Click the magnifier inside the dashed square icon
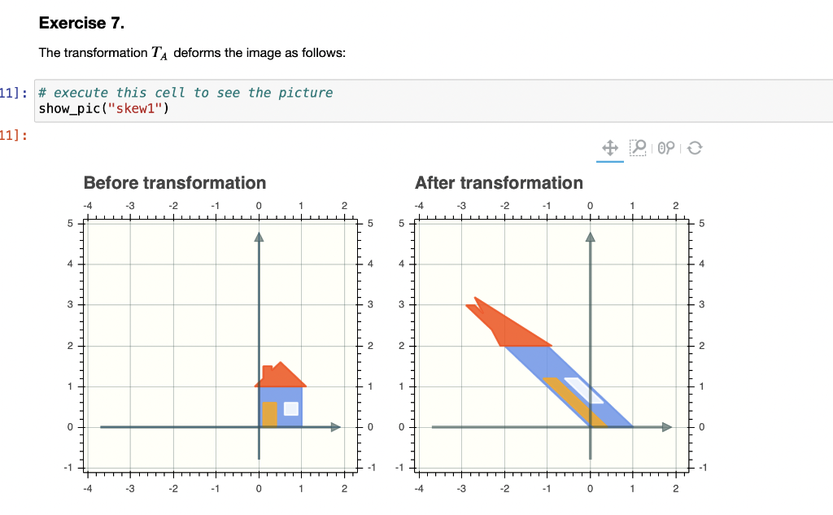The image size is (833, 515). point(639,148)
